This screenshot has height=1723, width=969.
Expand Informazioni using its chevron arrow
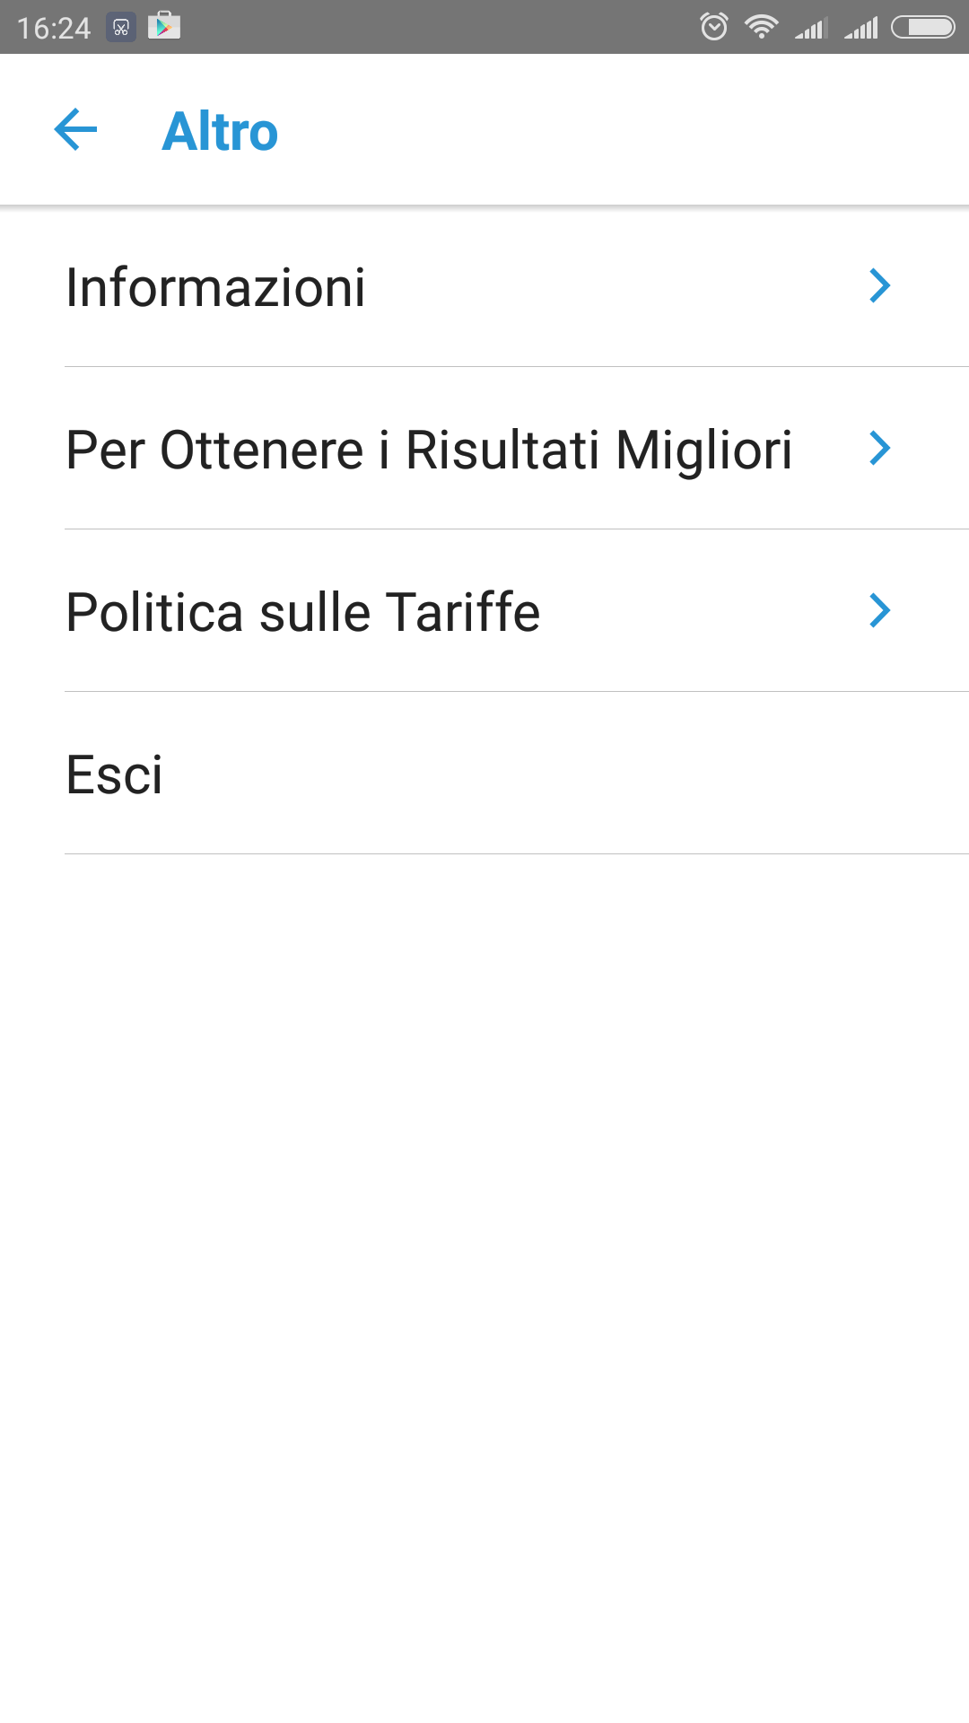click(x=879, y=286)
